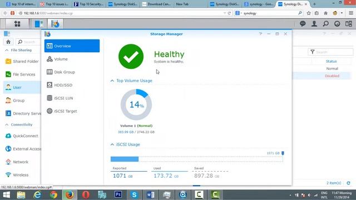Collapse Connectivity category in Control Panel

click(7, 124)
